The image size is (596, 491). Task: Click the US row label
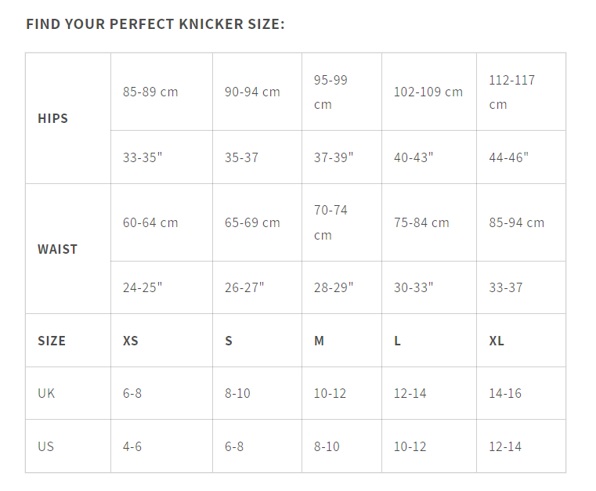[x=46, y=446]
